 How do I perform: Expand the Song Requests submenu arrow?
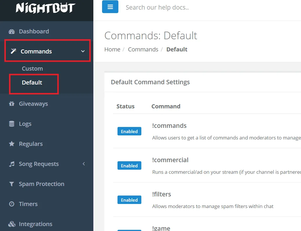click(84, 164)
